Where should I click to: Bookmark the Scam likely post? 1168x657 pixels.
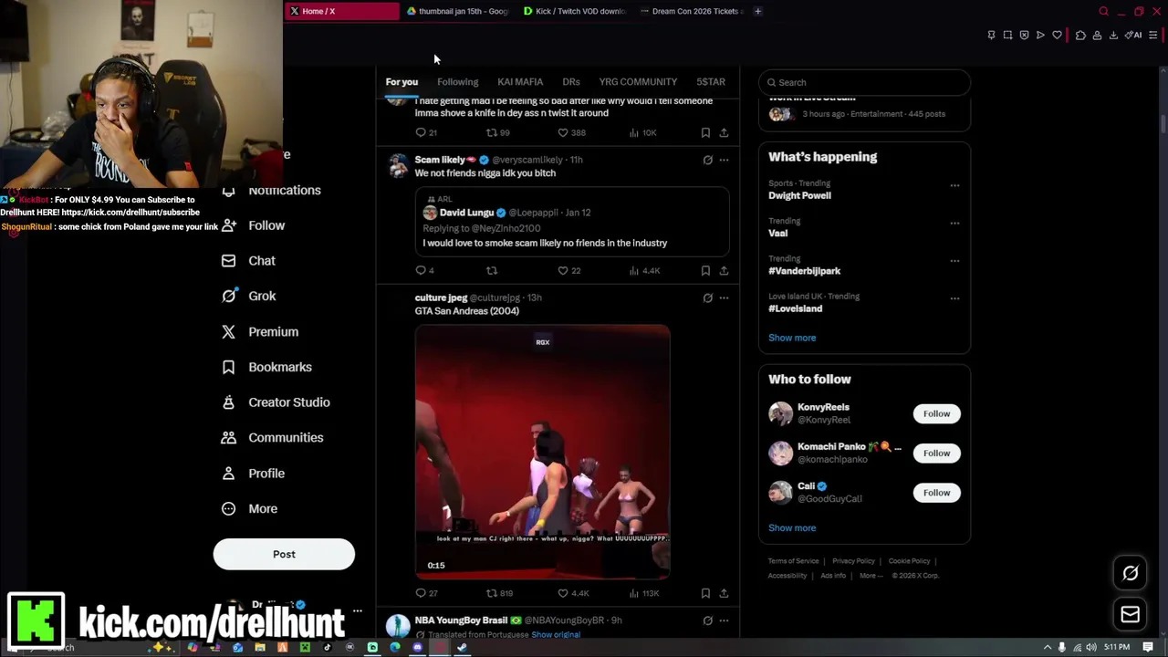[x=705, y=270]
